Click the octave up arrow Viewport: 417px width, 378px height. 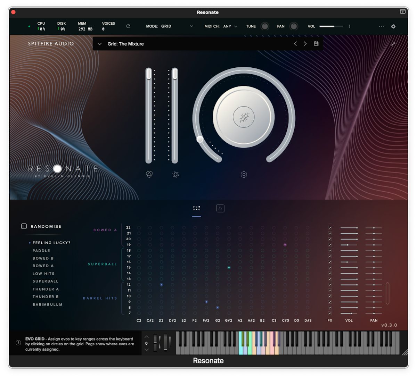[146, 337]
